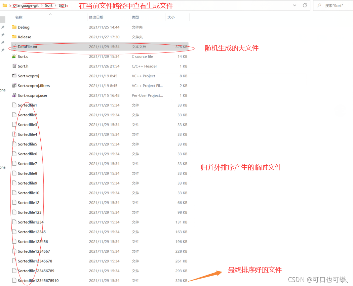Click the Sortedfile12345678910 file icon
Screen dimensions: 353x286
[x=14, y=280]
